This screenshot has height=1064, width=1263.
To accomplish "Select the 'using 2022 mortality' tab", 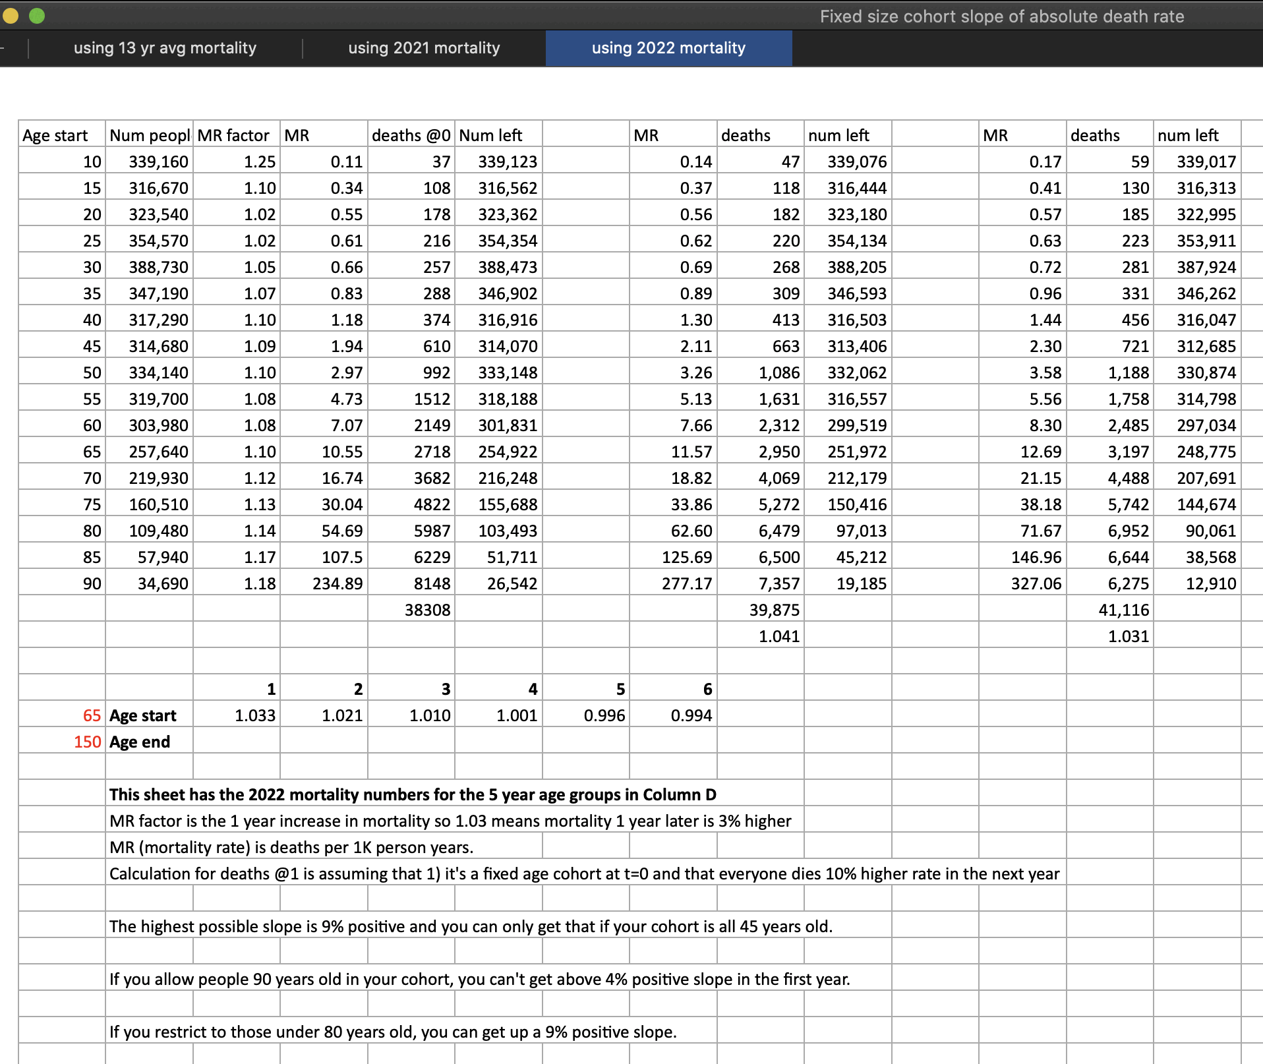I will 668,48.
